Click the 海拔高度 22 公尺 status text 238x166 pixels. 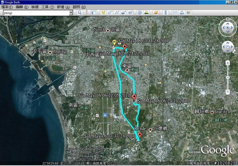106,163
